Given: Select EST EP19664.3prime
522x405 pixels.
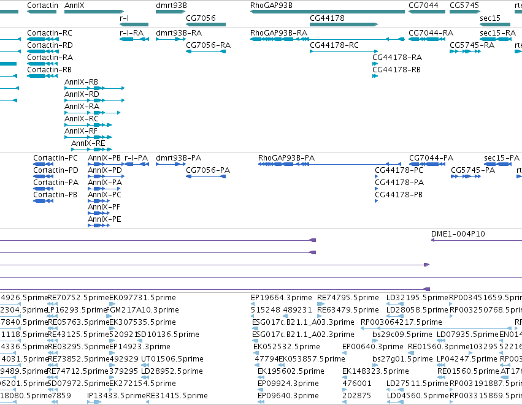Looking at the screenshot, I should pos(253,304).
